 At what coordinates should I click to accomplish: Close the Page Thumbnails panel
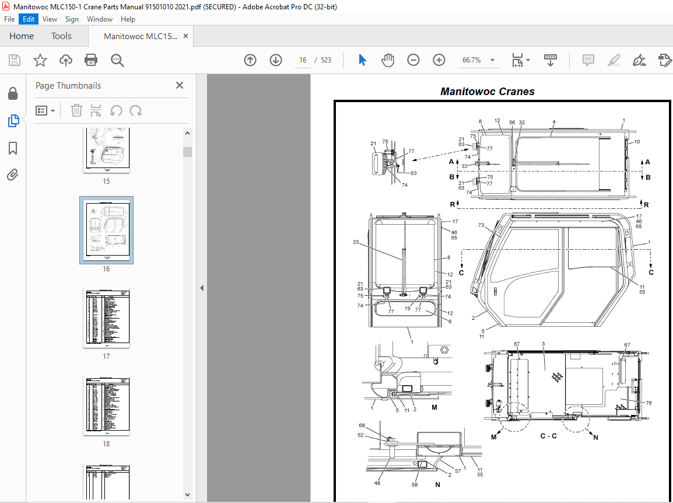coord(180,85)
